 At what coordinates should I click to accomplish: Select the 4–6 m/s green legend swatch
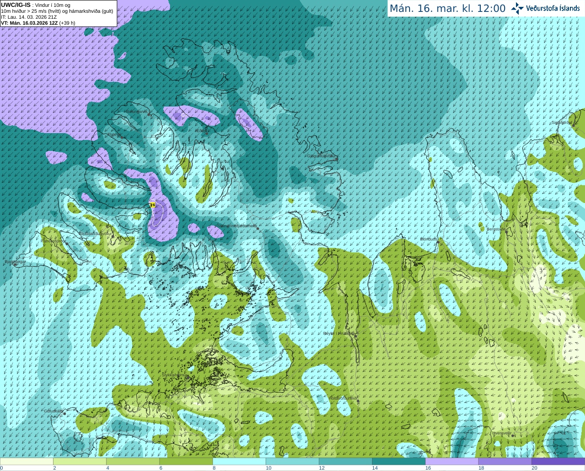[x=133, y=461]
